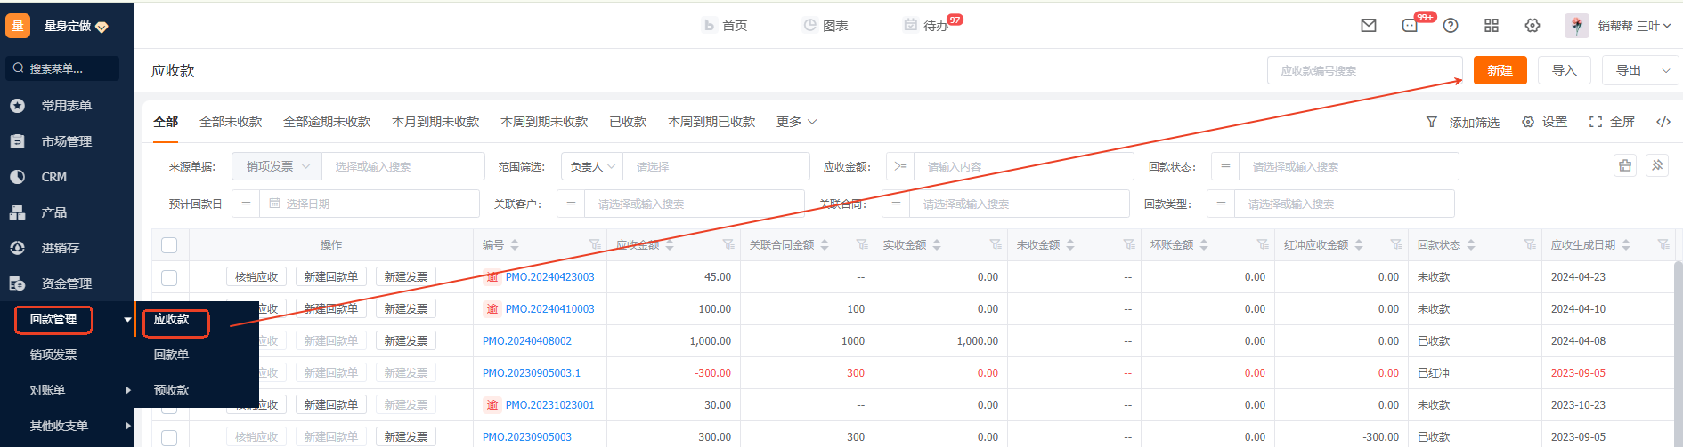The height and width of the screenshot is (447, 1683).
Task: Open 待办 in top navigation
Action: coord(926,26)
